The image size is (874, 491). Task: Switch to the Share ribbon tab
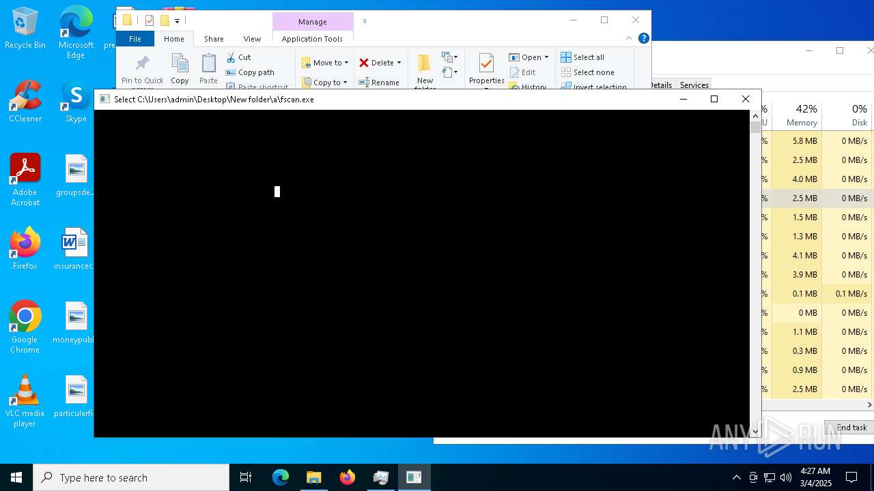coord(214,39)
